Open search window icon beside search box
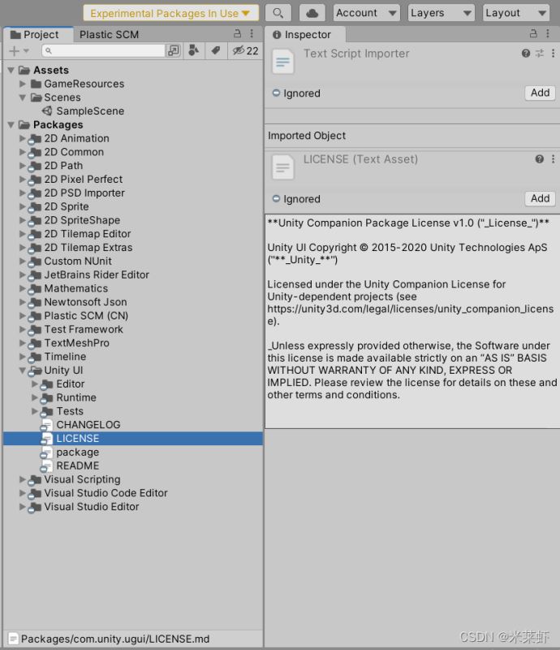The height and width of the screenshot is (650, 560). tap(174, 50)
